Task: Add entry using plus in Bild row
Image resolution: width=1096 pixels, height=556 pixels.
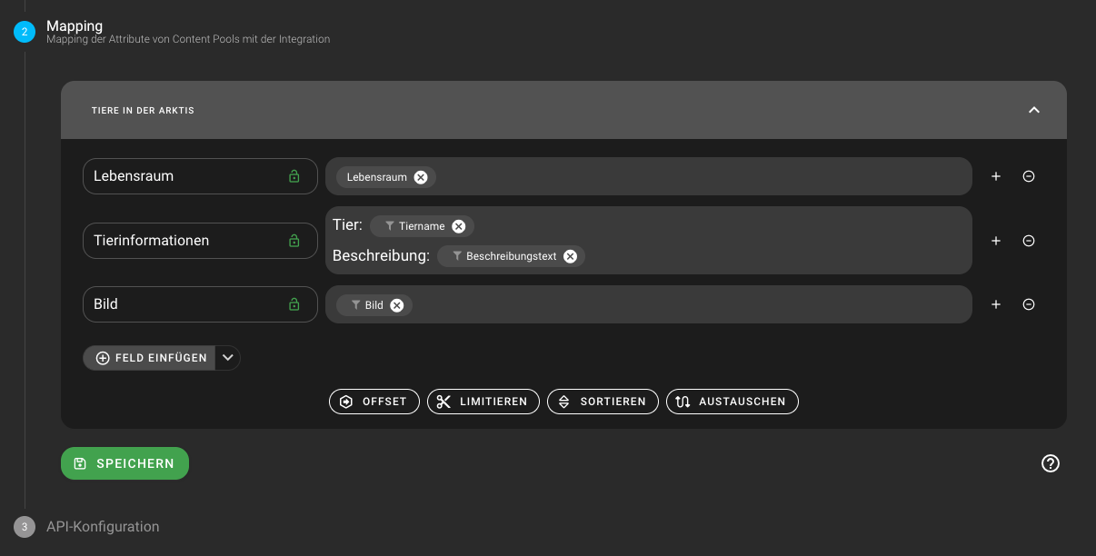Action: (996, 304)
